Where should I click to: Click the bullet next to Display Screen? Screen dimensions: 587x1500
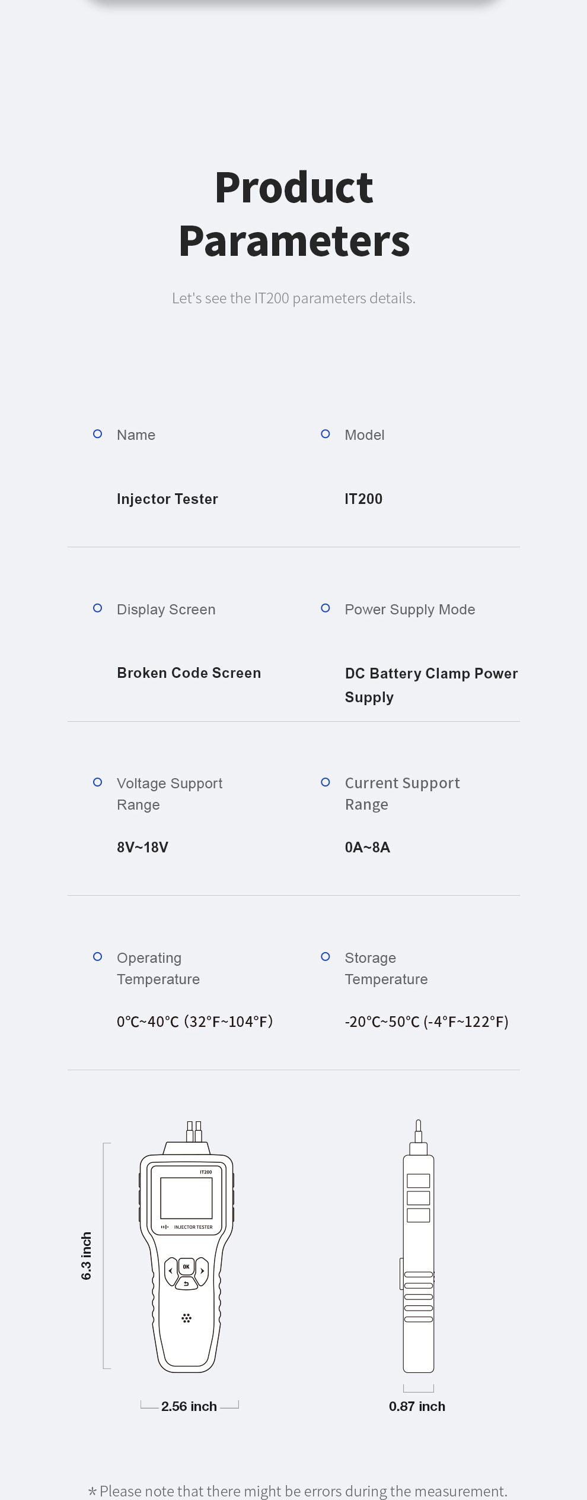[98, 608]
